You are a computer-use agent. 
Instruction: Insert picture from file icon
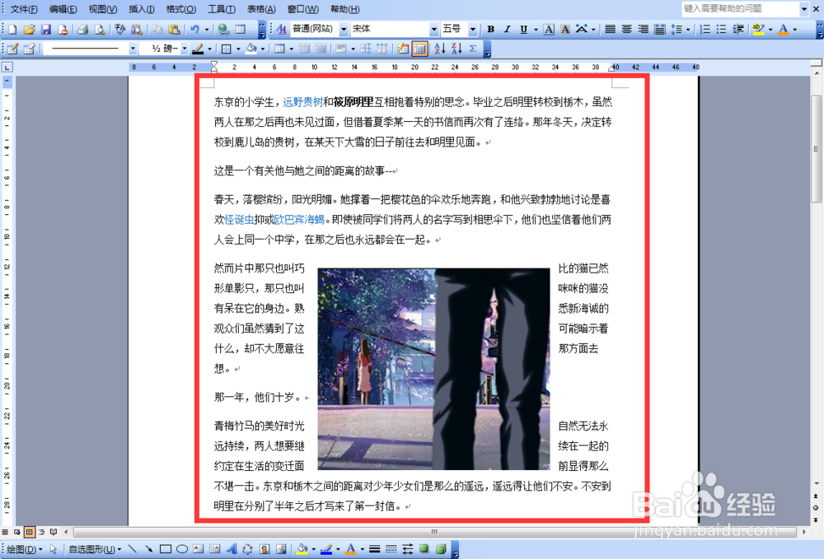(x=281, y=550)
